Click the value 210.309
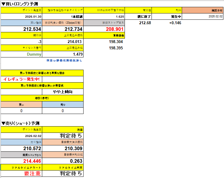Image resolution: width=224 pixels, height=178 pixels. pos(63,148)
